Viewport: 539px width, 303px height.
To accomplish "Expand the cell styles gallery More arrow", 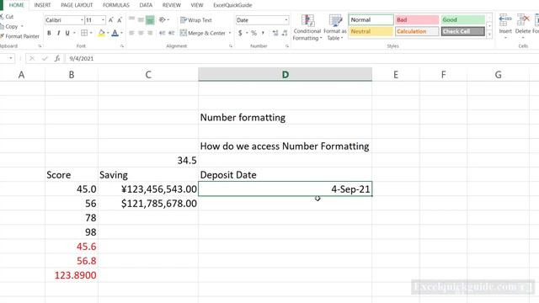I will (489, 35).
